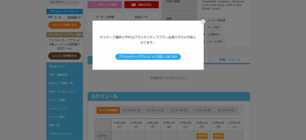Screen dimensions: 306x140
Task: Click the play icon on 動画を見る
Action: click(133, 5)
